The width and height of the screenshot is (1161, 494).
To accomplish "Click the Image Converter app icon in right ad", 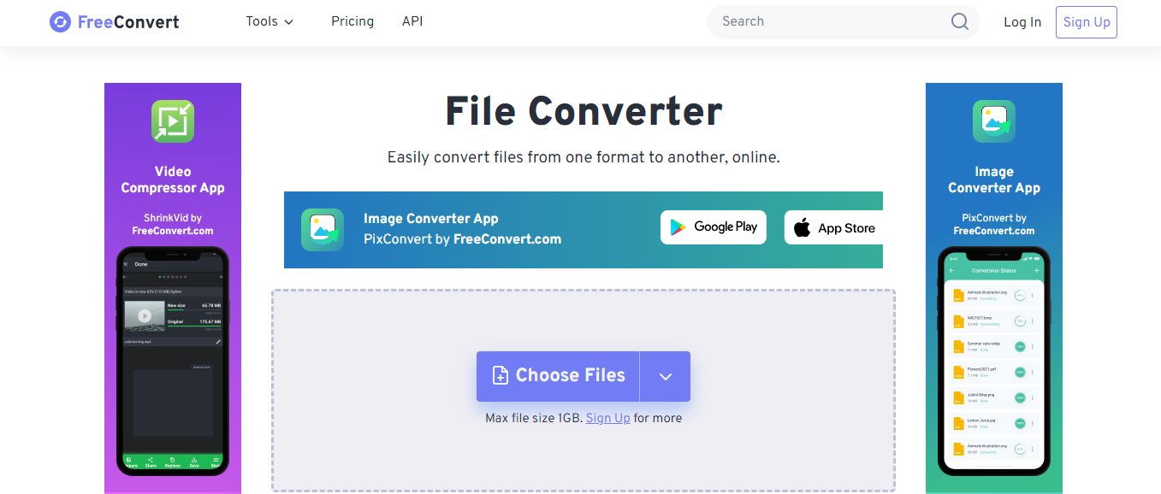I will (994, 121).
